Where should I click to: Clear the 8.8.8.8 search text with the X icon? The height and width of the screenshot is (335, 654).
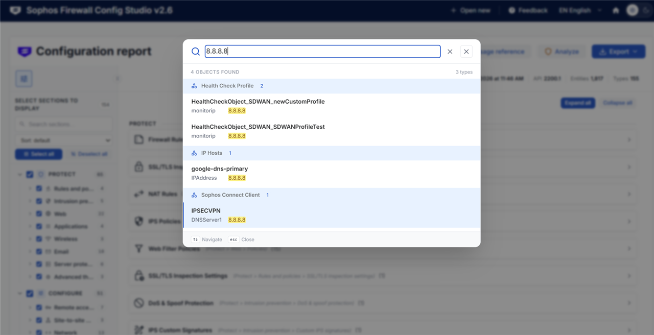coord(450,52)
